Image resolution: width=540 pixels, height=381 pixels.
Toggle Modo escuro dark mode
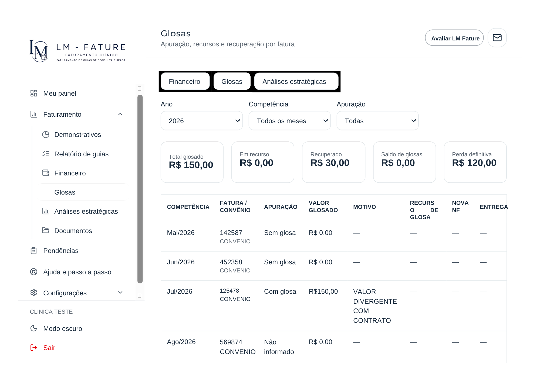pos(56,328)
